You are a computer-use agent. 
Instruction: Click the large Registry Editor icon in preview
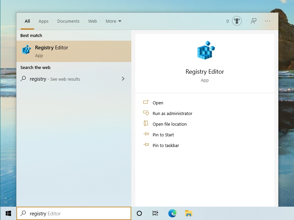point(206,50)
